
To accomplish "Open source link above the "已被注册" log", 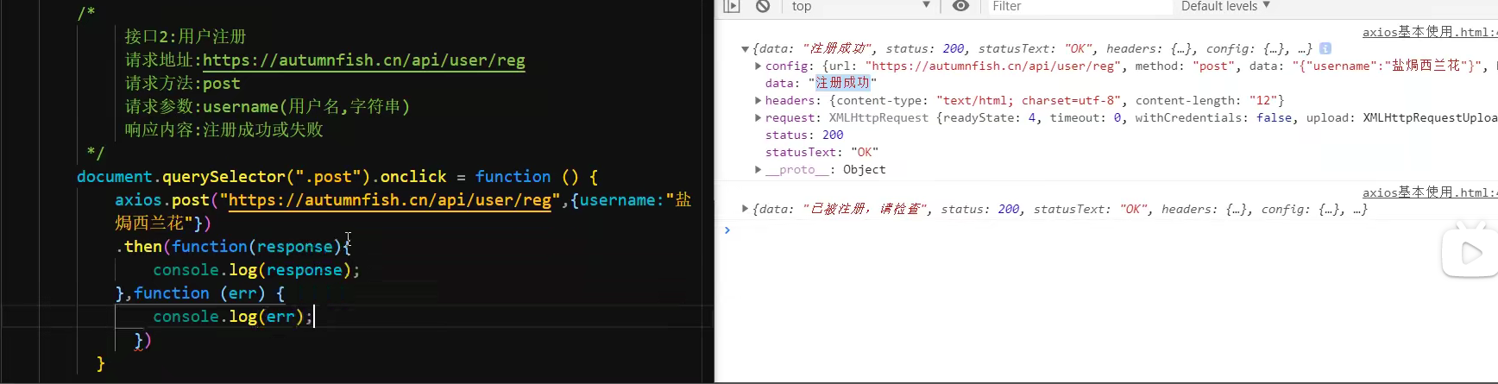I will (1429, 192).
